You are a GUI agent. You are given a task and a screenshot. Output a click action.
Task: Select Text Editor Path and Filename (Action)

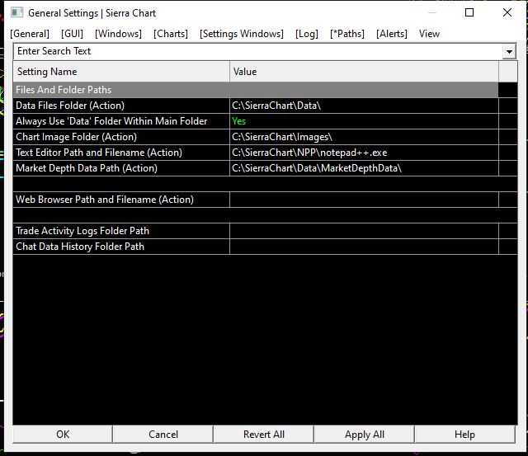click(121, 153)
